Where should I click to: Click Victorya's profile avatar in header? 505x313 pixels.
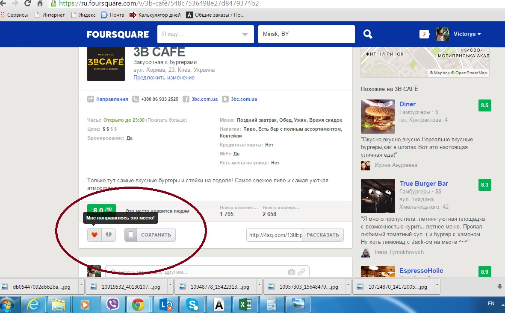click(442, 34)
